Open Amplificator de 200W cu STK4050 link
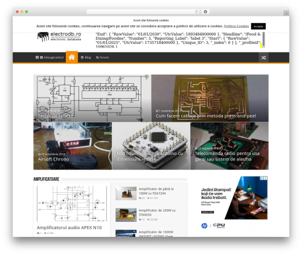Screen dimensions: 302x255 tap(157, 212)
